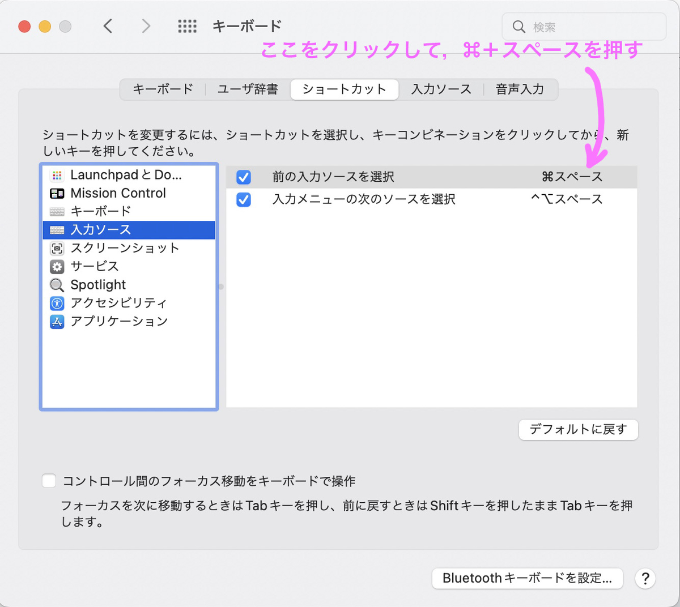
Task: Select the アプリケーション category icon
Action: coord(57,321)
